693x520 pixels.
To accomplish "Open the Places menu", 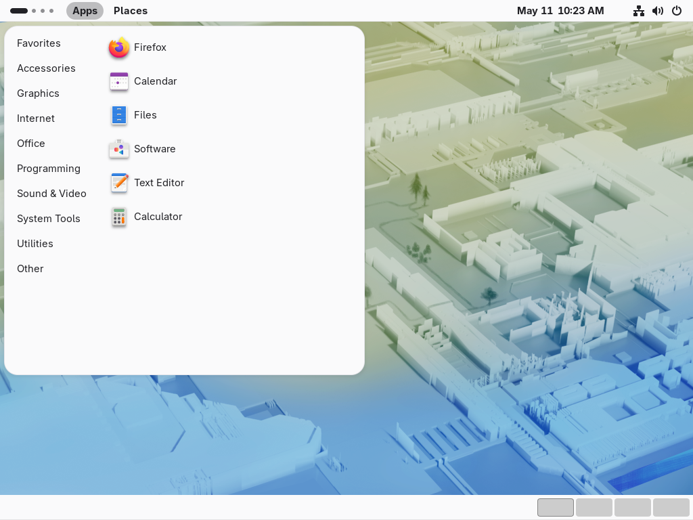I will (x=131, y=11).
